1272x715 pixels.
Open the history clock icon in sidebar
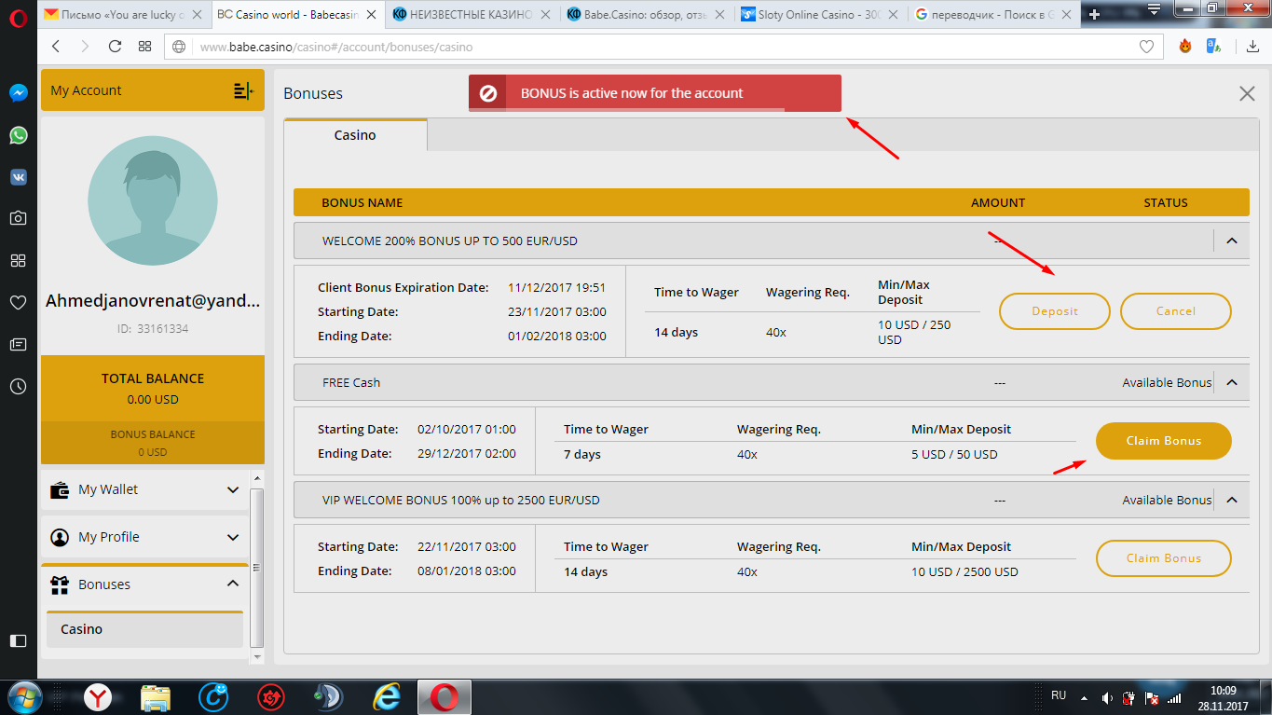[18, 386]
